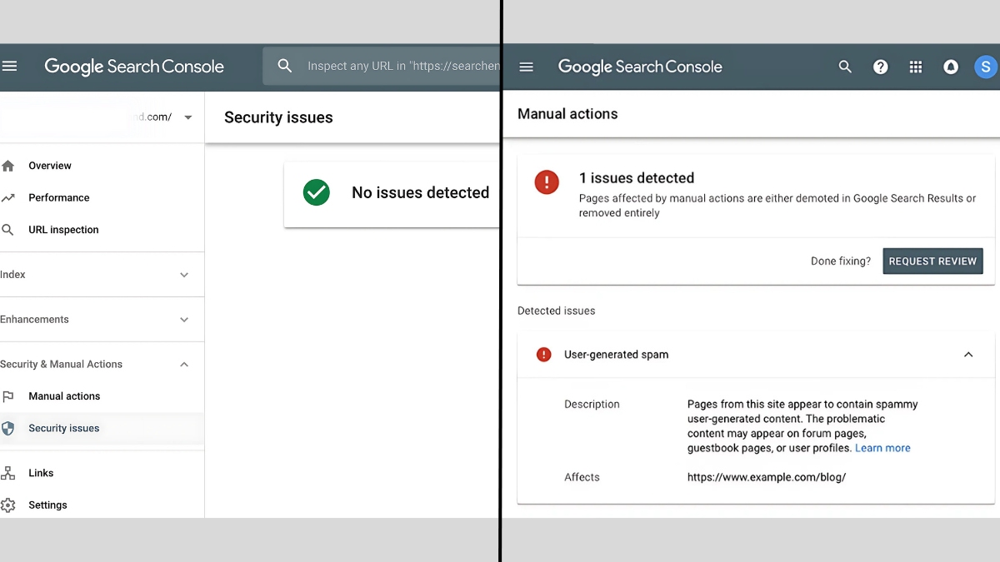Click the Settings gear icon

(8, 505)
